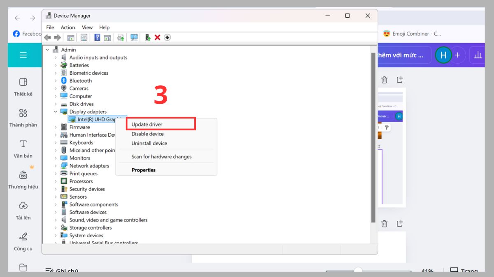Click the Show/Hide Console Tree toolbar icon
494x277 pixels.
(71, 37)
